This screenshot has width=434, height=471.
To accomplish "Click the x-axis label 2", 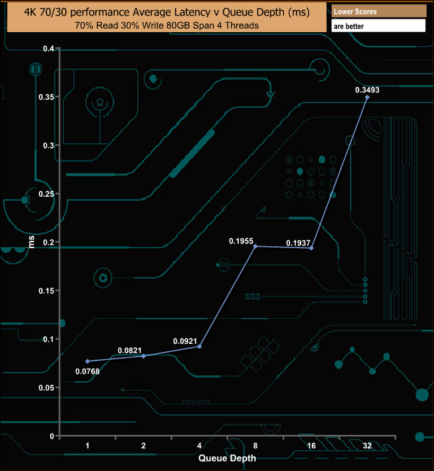I will point(144,446).
